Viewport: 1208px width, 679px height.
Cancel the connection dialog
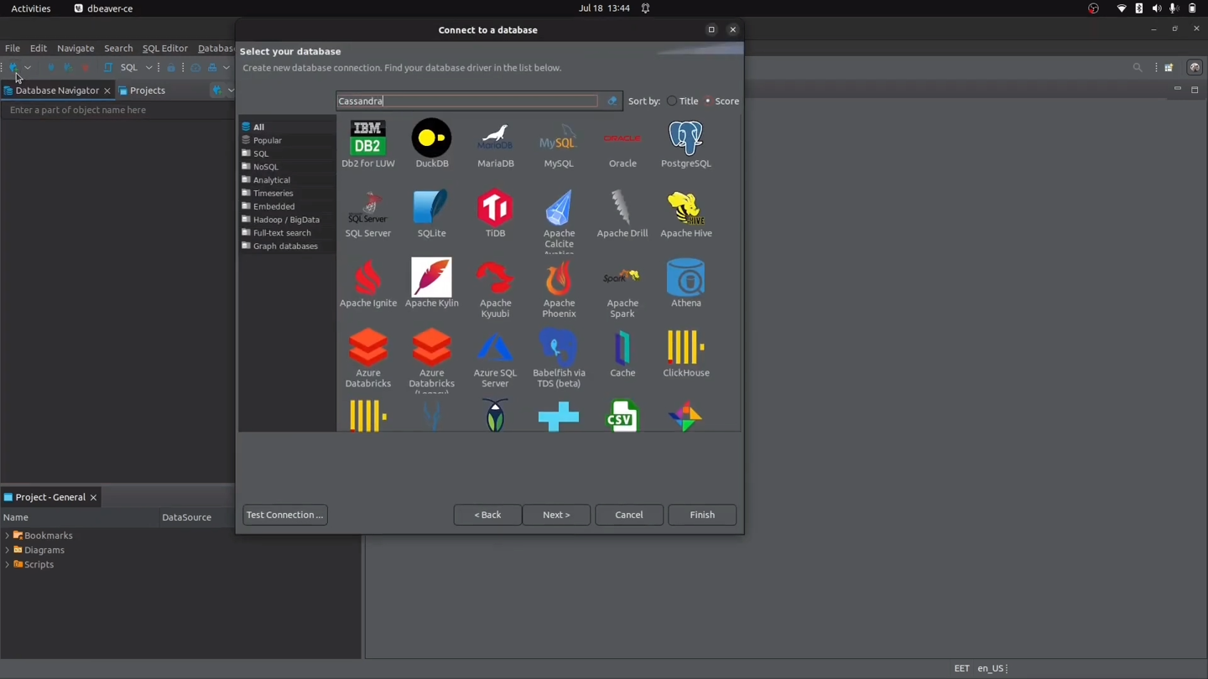[629, 515]
